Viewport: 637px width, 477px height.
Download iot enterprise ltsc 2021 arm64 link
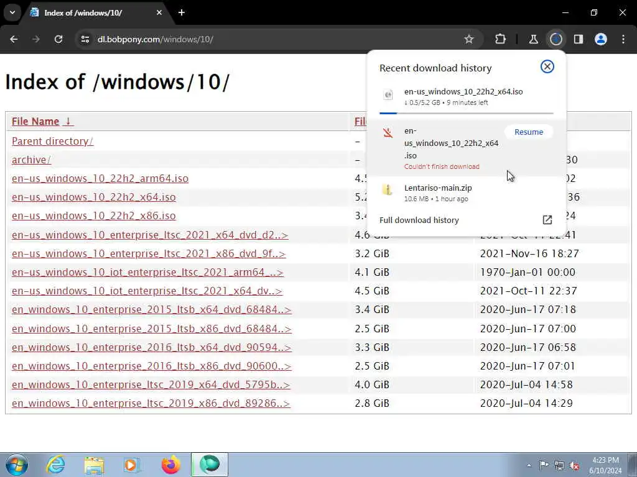pyautogui.click(x=147, y=272)
